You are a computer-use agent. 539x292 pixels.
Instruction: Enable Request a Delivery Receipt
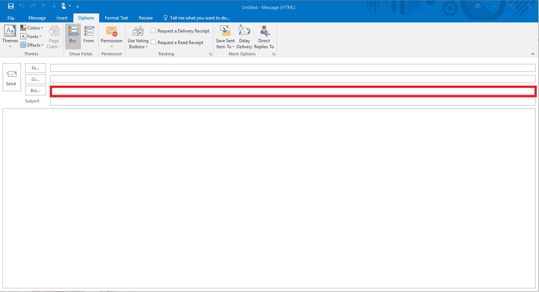pos(153,31)
